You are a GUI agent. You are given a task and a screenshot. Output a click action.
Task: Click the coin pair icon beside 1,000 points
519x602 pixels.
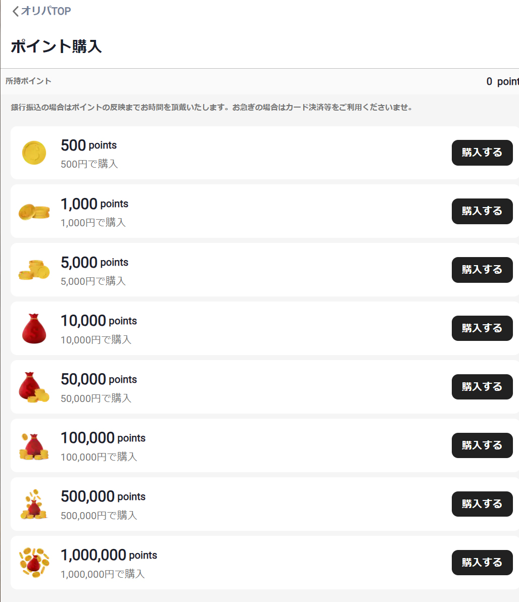pyautogui.click(x=34, y=212)
